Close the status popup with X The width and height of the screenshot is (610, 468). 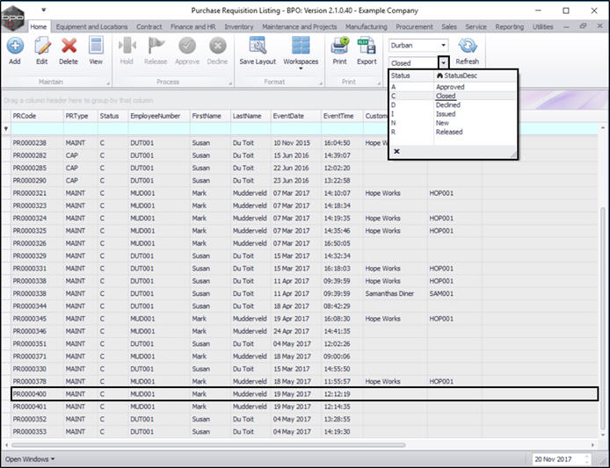[396, 151]
